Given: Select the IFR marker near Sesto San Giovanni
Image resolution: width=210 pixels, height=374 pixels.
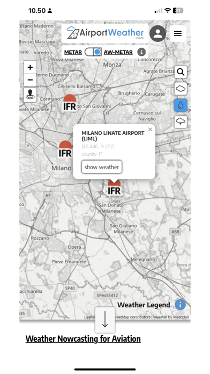Looking at the screenshot, I should [x=70, y=103].
